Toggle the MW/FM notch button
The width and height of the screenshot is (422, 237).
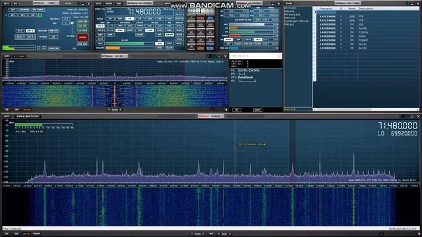pyautogui.click(x=53, y=31)
